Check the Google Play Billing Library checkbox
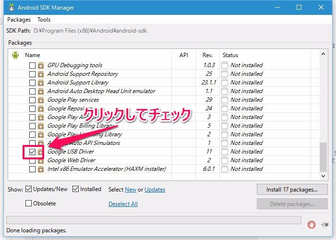This screenshot has height=240, width=336. pyautogui.click(x=32, y=126)
